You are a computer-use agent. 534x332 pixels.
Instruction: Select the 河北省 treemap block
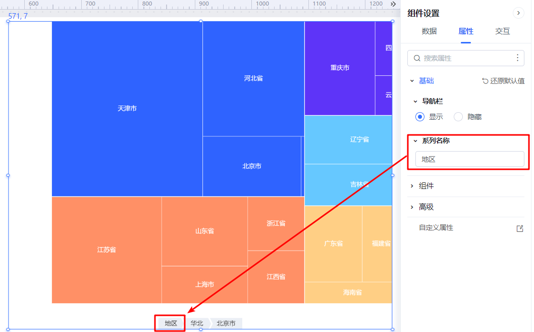coord(253,78)
